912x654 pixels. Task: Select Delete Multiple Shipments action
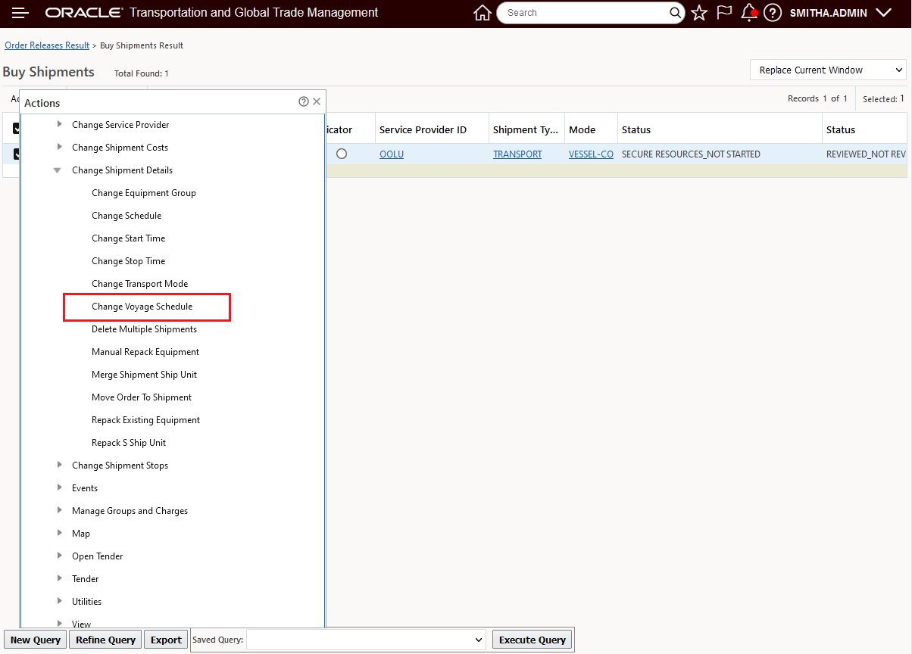pyautogui.click(x=145, y=329)
